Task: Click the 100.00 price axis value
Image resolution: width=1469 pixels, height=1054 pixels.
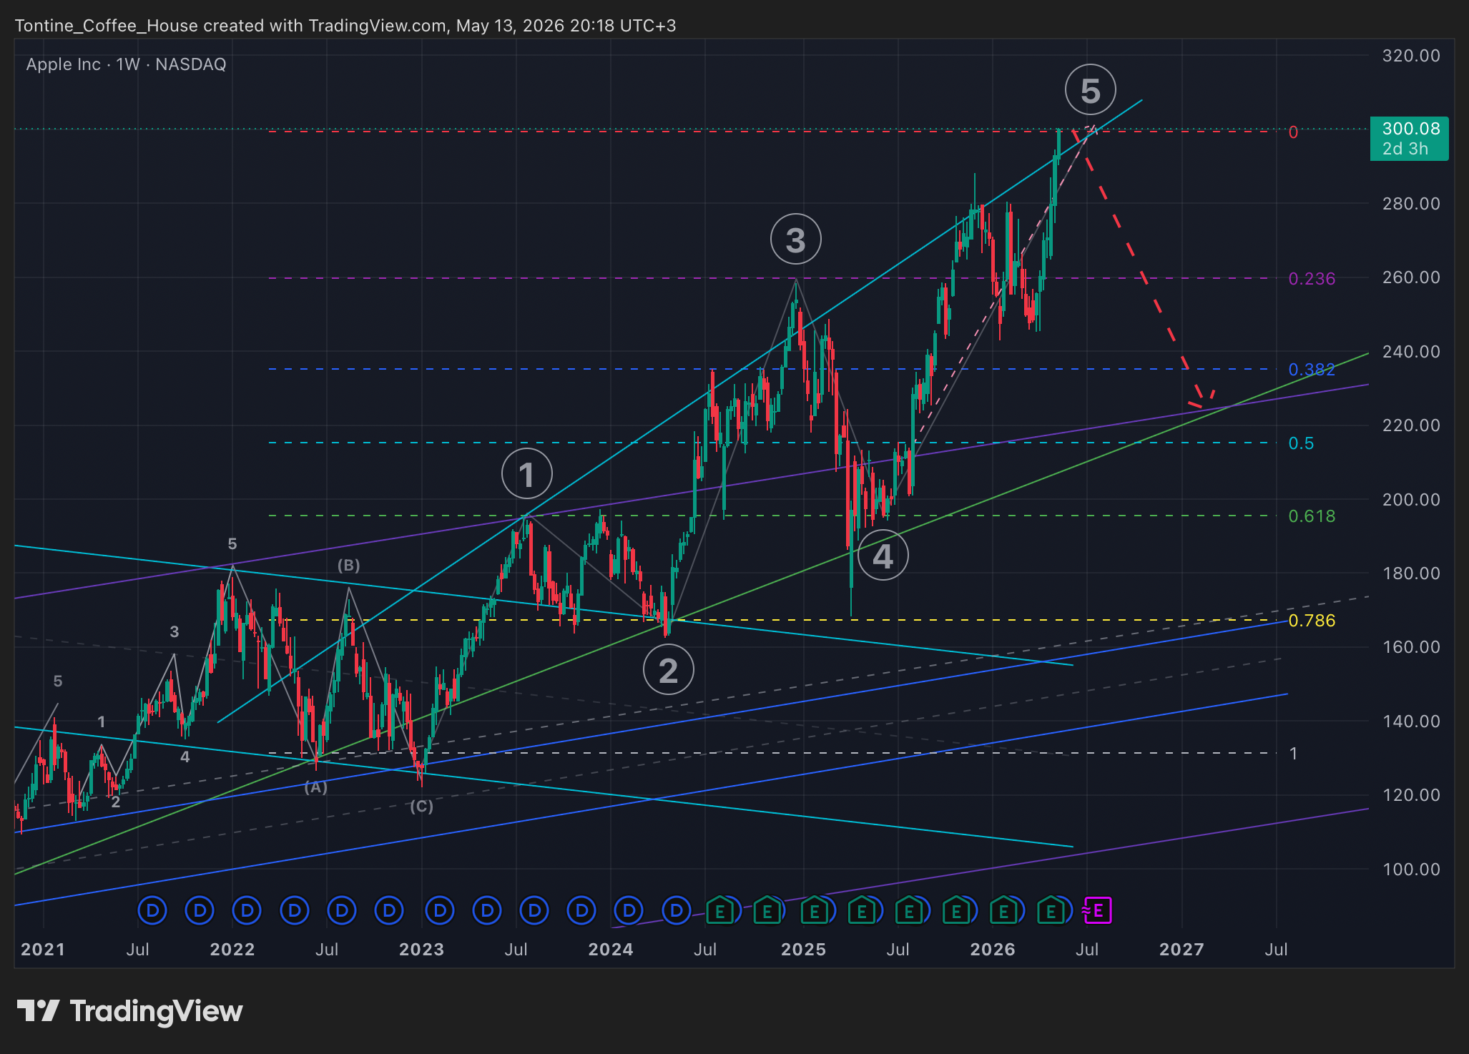Action: click(x=1411, y=870)
